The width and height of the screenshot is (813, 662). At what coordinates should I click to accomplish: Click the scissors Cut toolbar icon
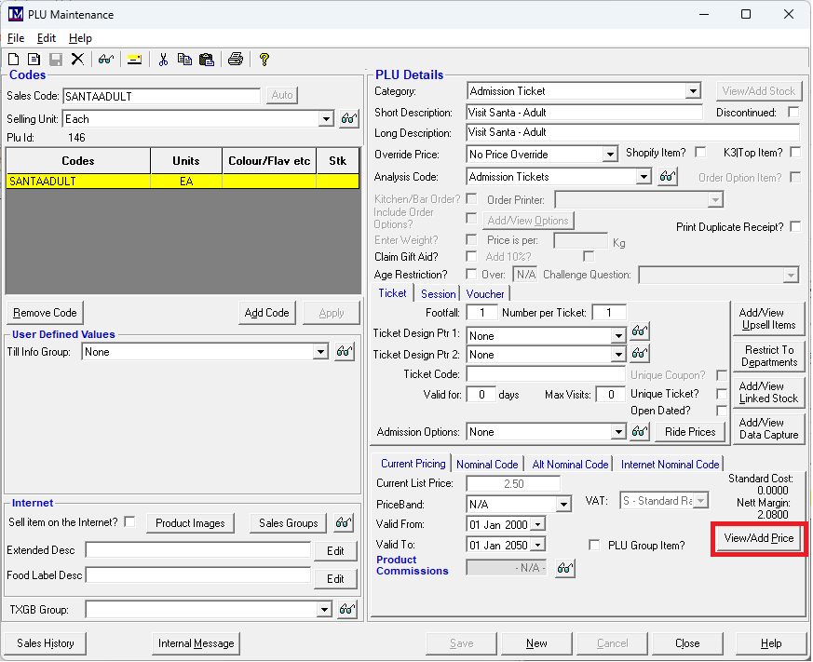coord(163,60)
